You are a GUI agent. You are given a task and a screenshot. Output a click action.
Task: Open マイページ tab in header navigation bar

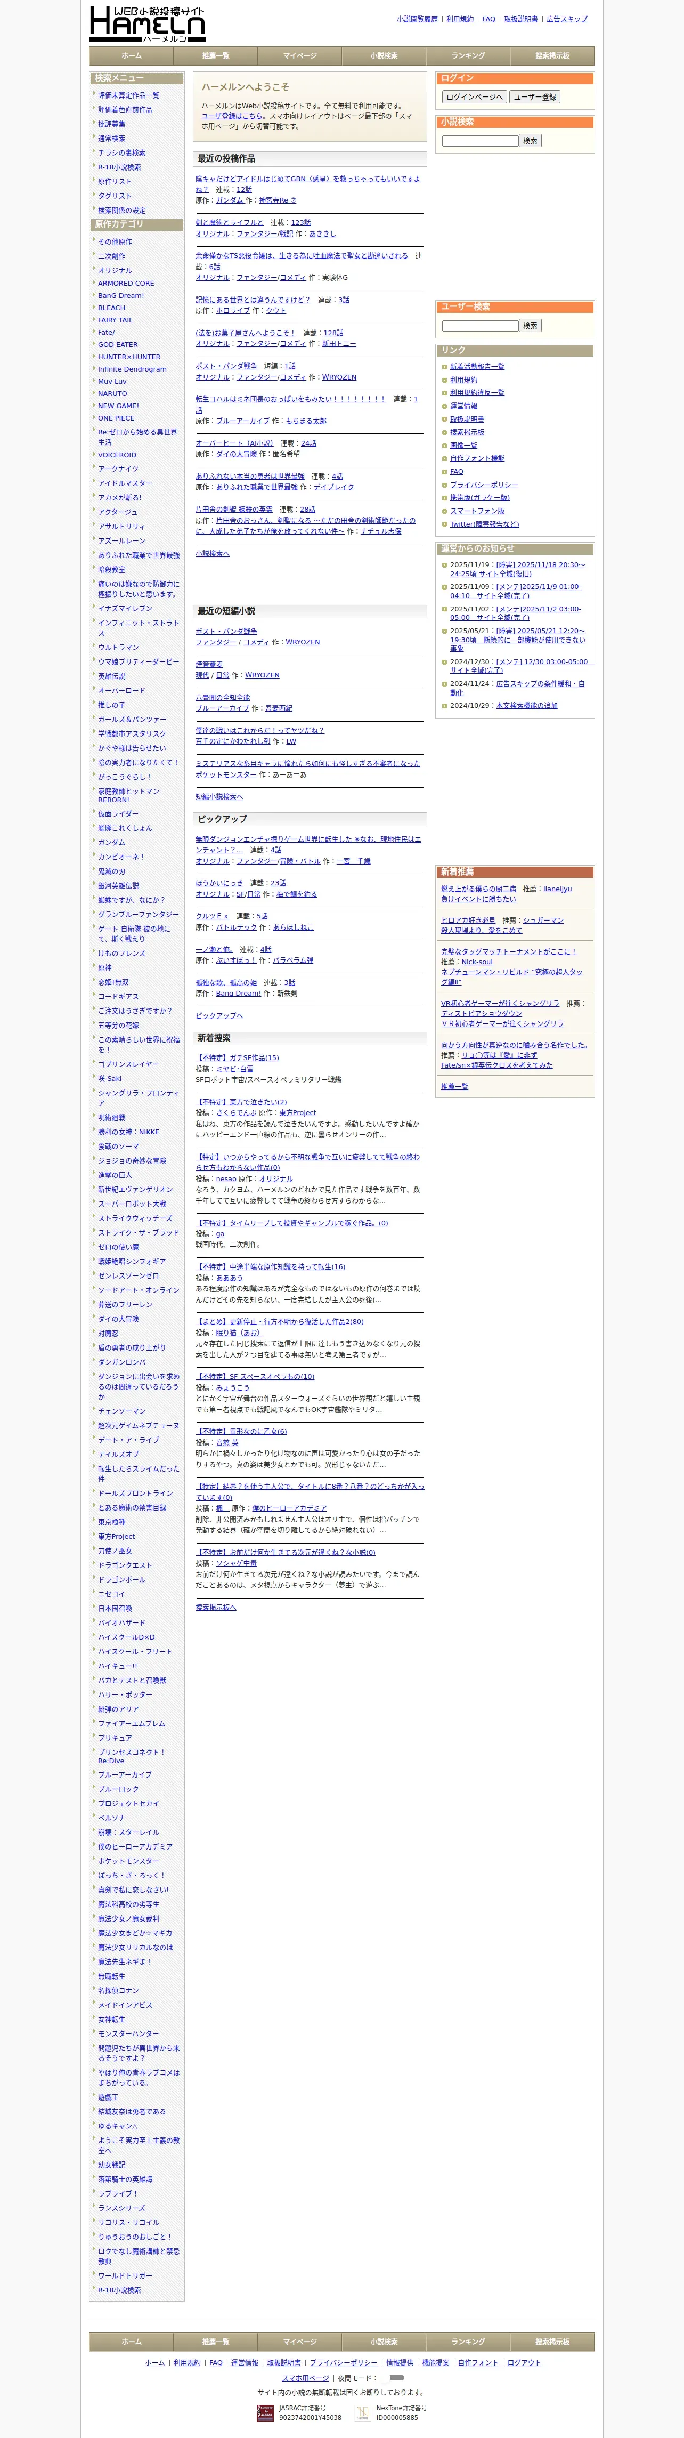click(300, 56)
